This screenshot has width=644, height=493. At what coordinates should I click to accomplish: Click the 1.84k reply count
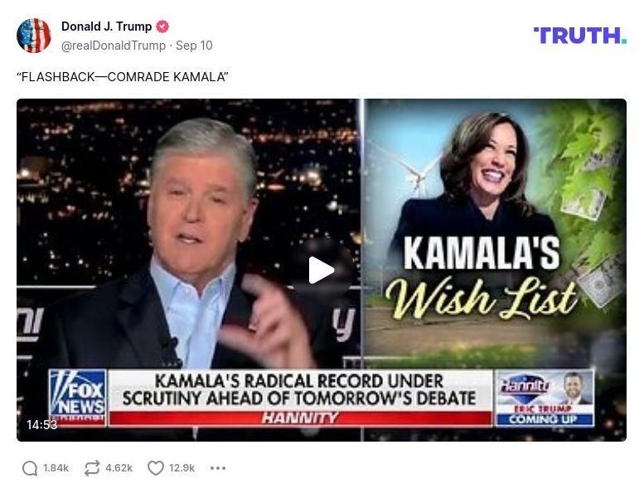tap(56, 468)
